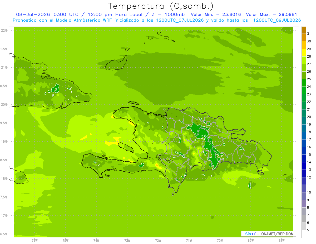Click the colorbar label "16"
This screenshot has width=316, height=244.
click(x=309, y=147)
